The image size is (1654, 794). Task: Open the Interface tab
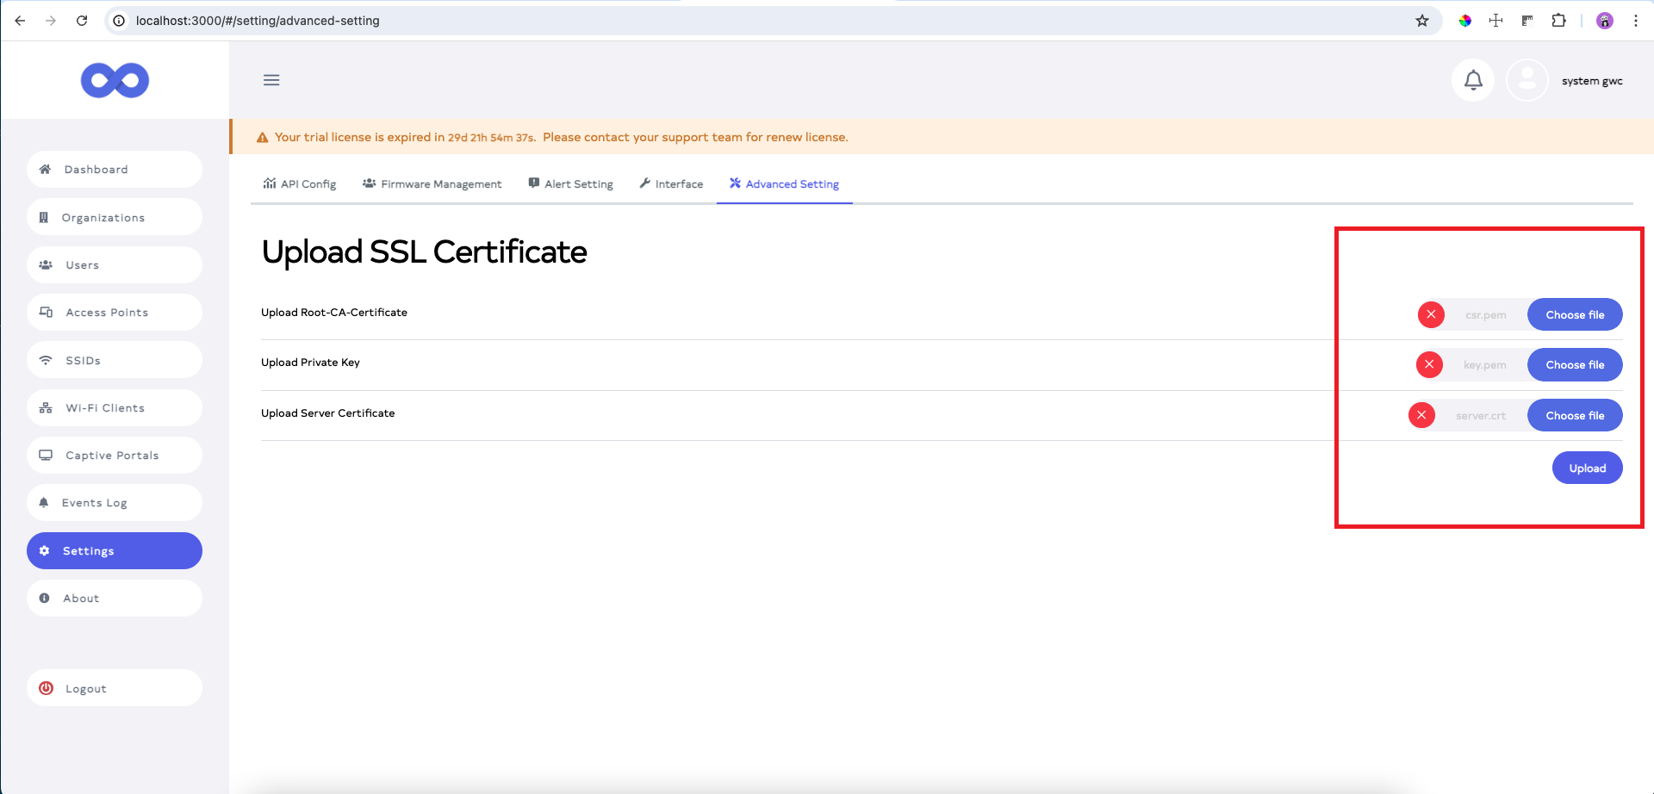pos(671,184)
